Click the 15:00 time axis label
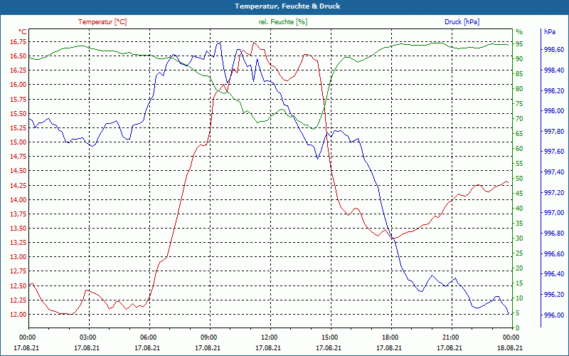569x356 pixels. coord(331,337)
